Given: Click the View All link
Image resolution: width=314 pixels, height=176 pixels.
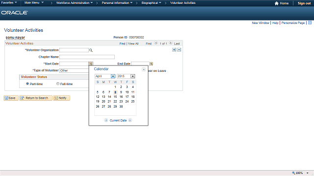Looking at the screenshot, I should coord(133,44).
